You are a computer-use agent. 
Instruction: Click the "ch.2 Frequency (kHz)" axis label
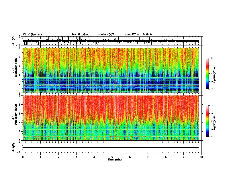click(x=15, y=114)
